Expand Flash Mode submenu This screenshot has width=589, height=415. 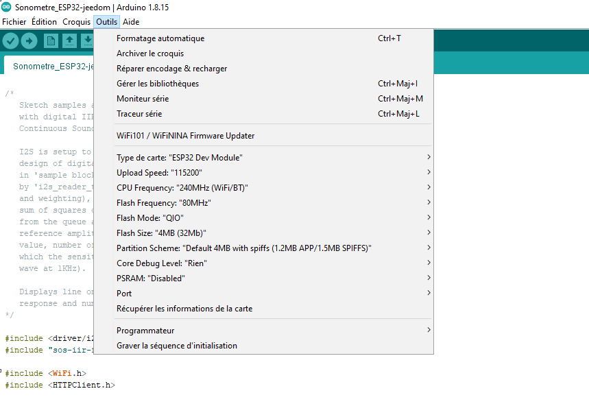tap(264, 217)
